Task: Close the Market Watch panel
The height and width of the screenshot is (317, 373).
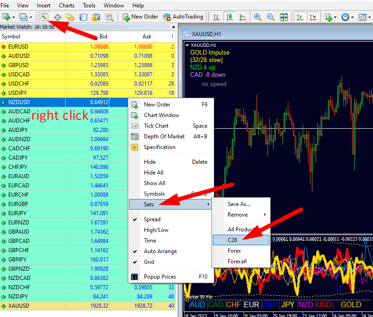Action: (x=174, y=27)
